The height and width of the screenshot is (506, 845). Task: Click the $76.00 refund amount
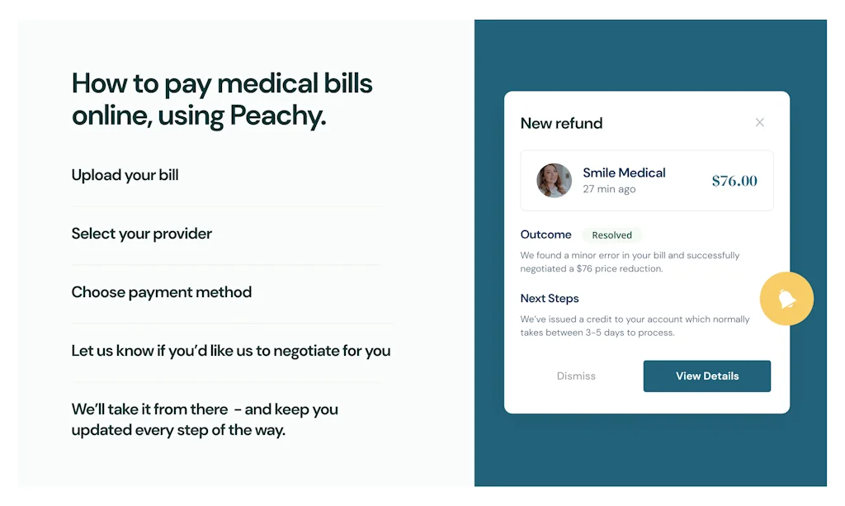pyautogui.click(x=733, y=180)
